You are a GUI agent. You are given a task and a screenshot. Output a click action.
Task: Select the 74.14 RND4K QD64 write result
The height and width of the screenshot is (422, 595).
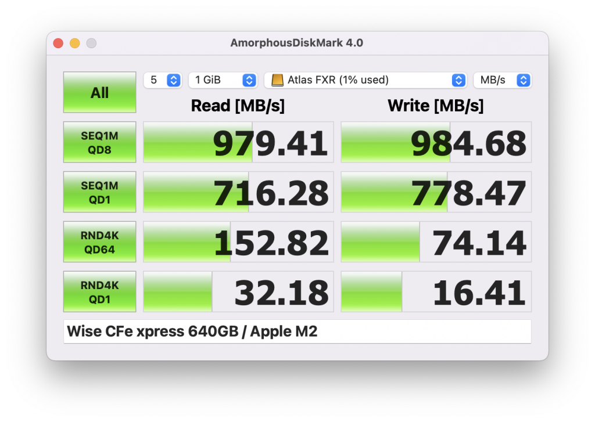coord(436,242)
